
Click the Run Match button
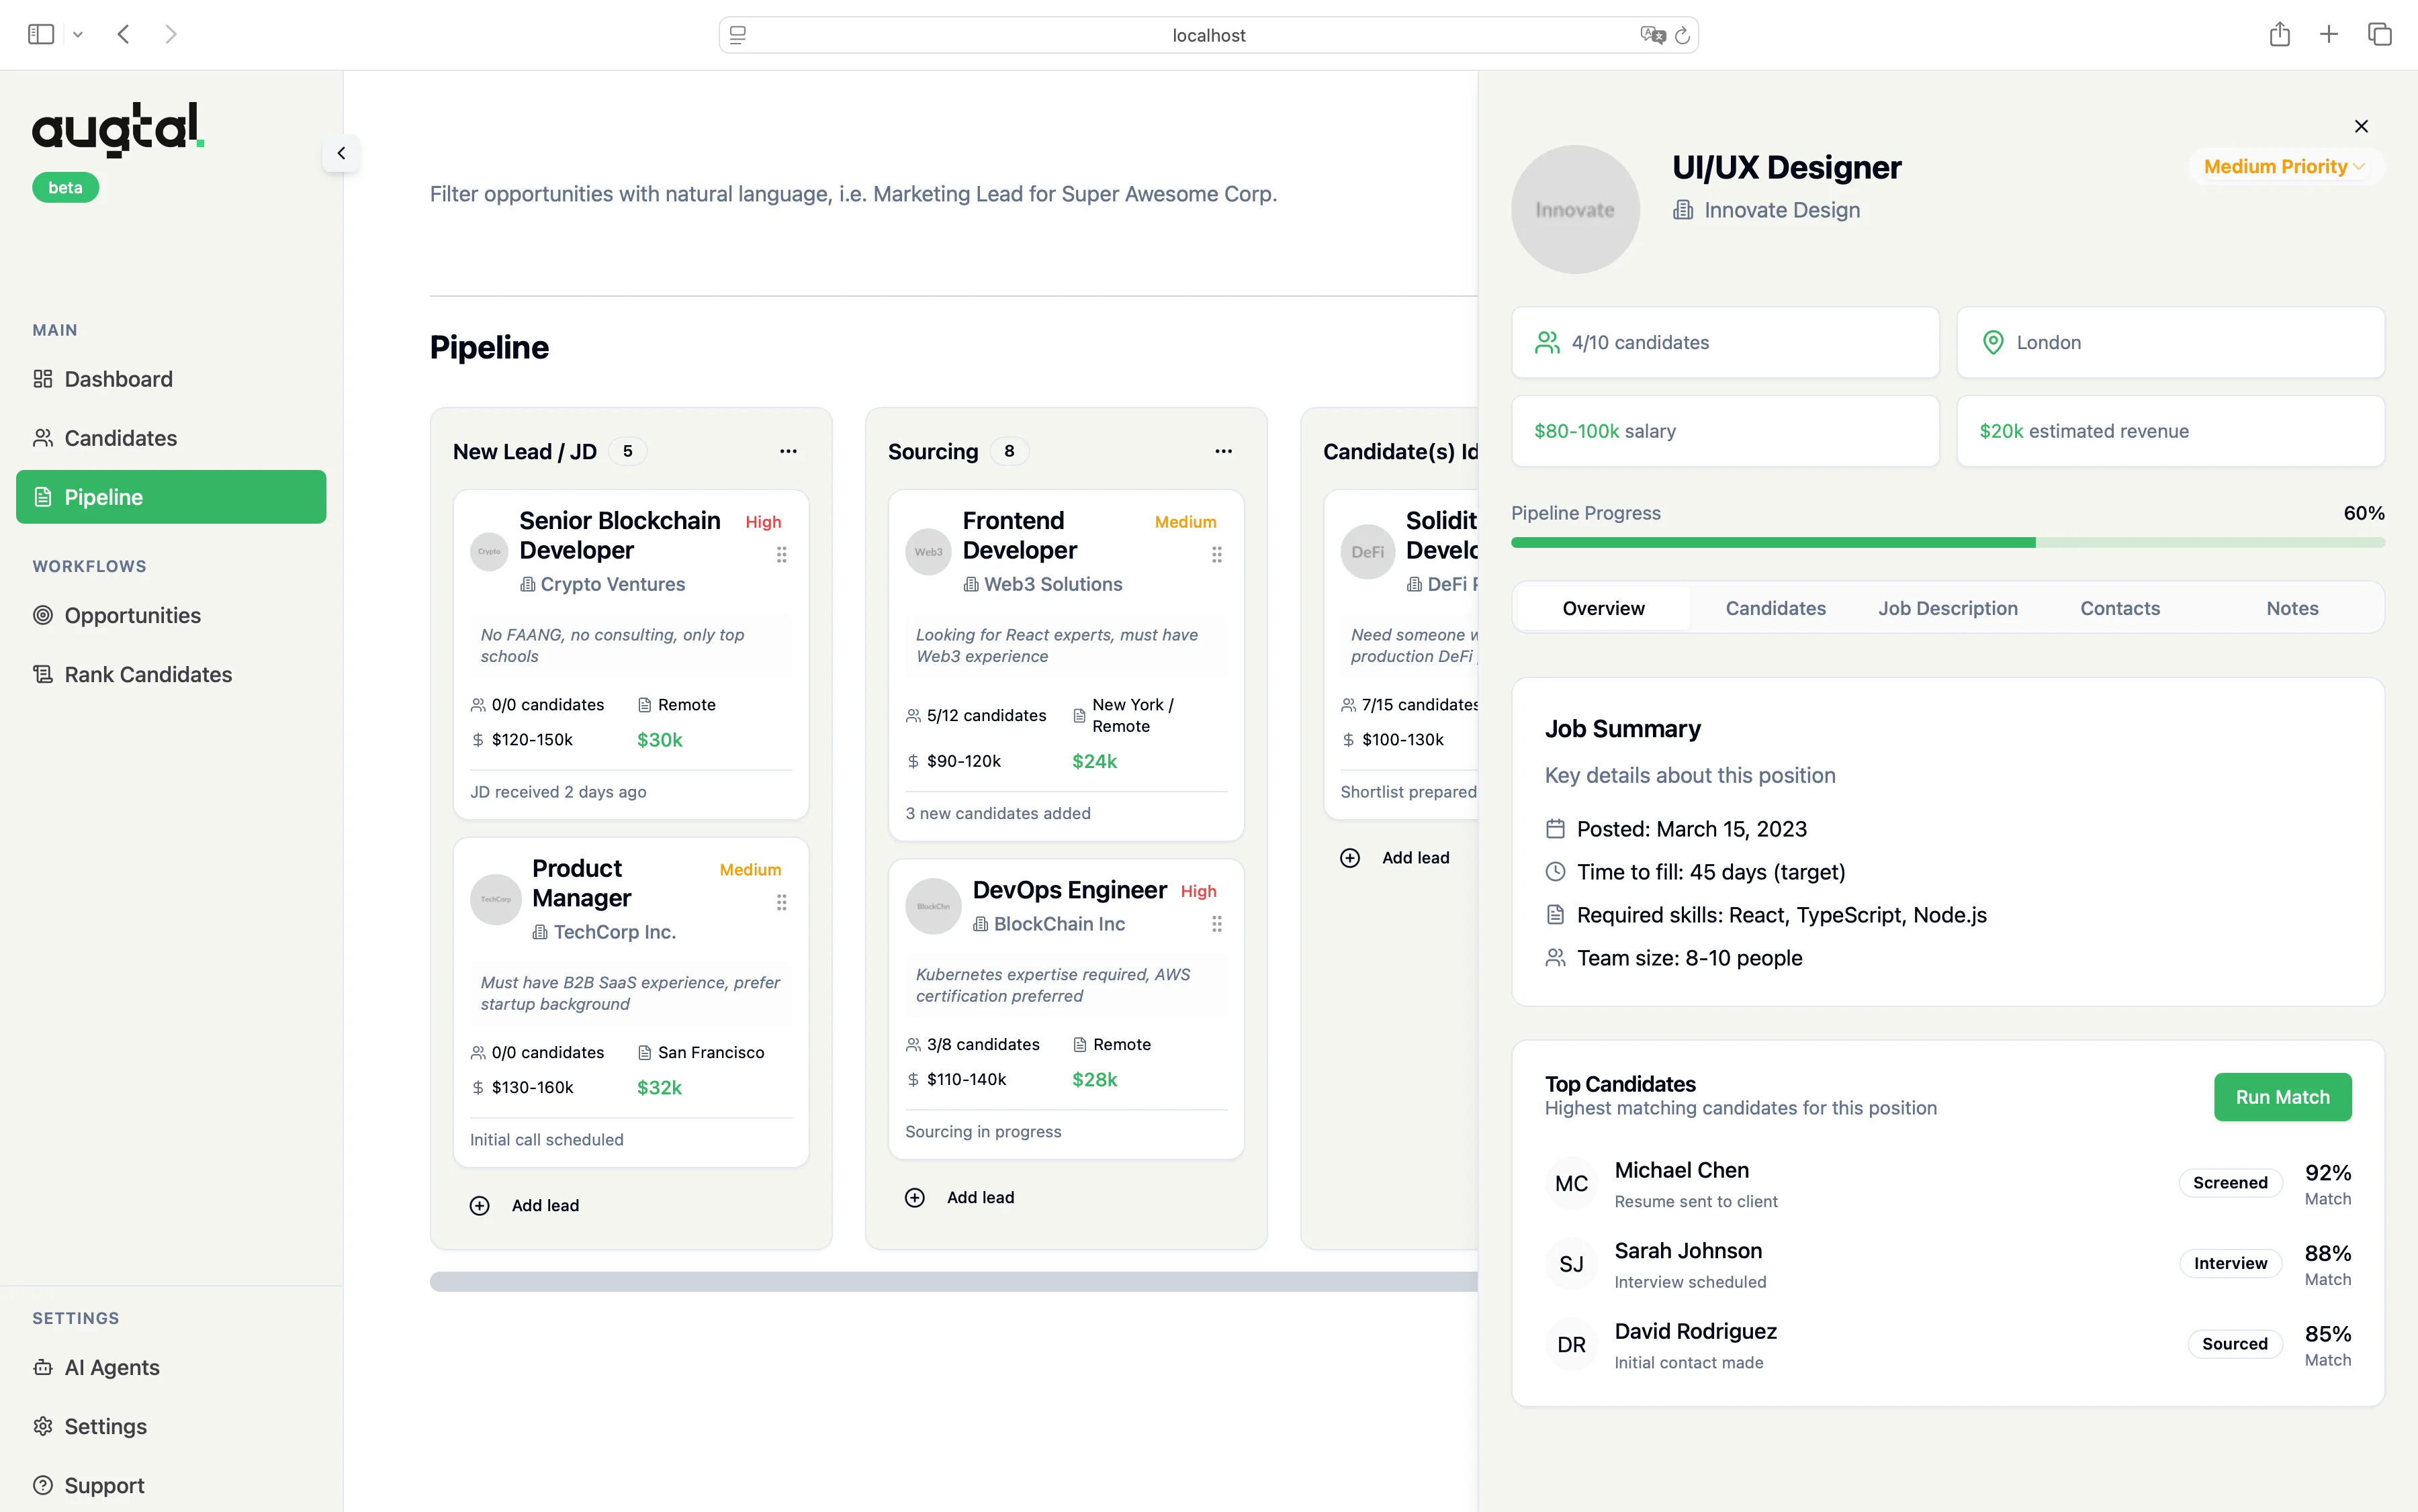point(2282,1096)
